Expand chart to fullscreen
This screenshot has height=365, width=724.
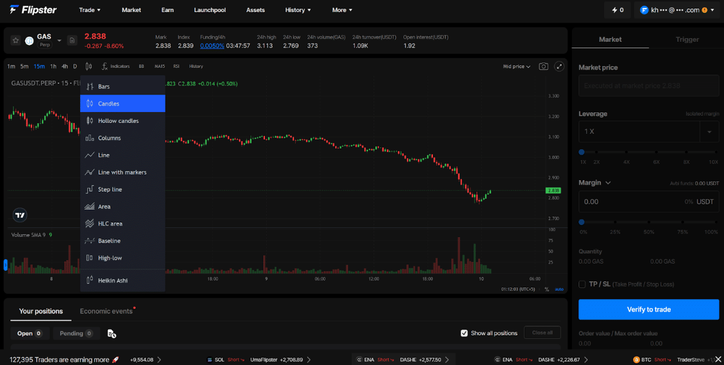tap(559, 67)
